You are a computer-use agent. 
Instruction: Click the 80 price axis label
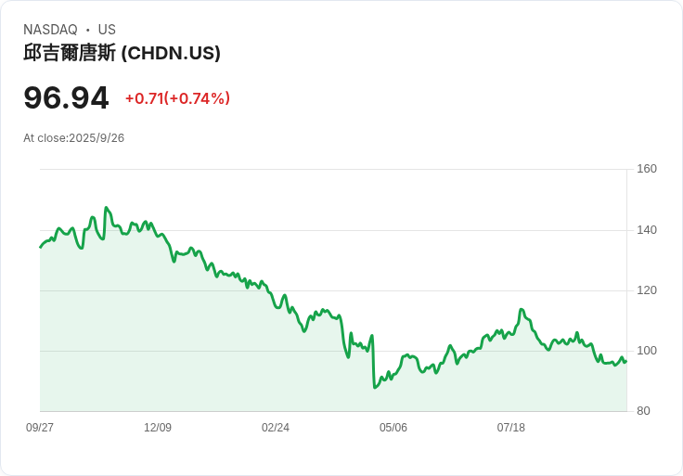643,411
